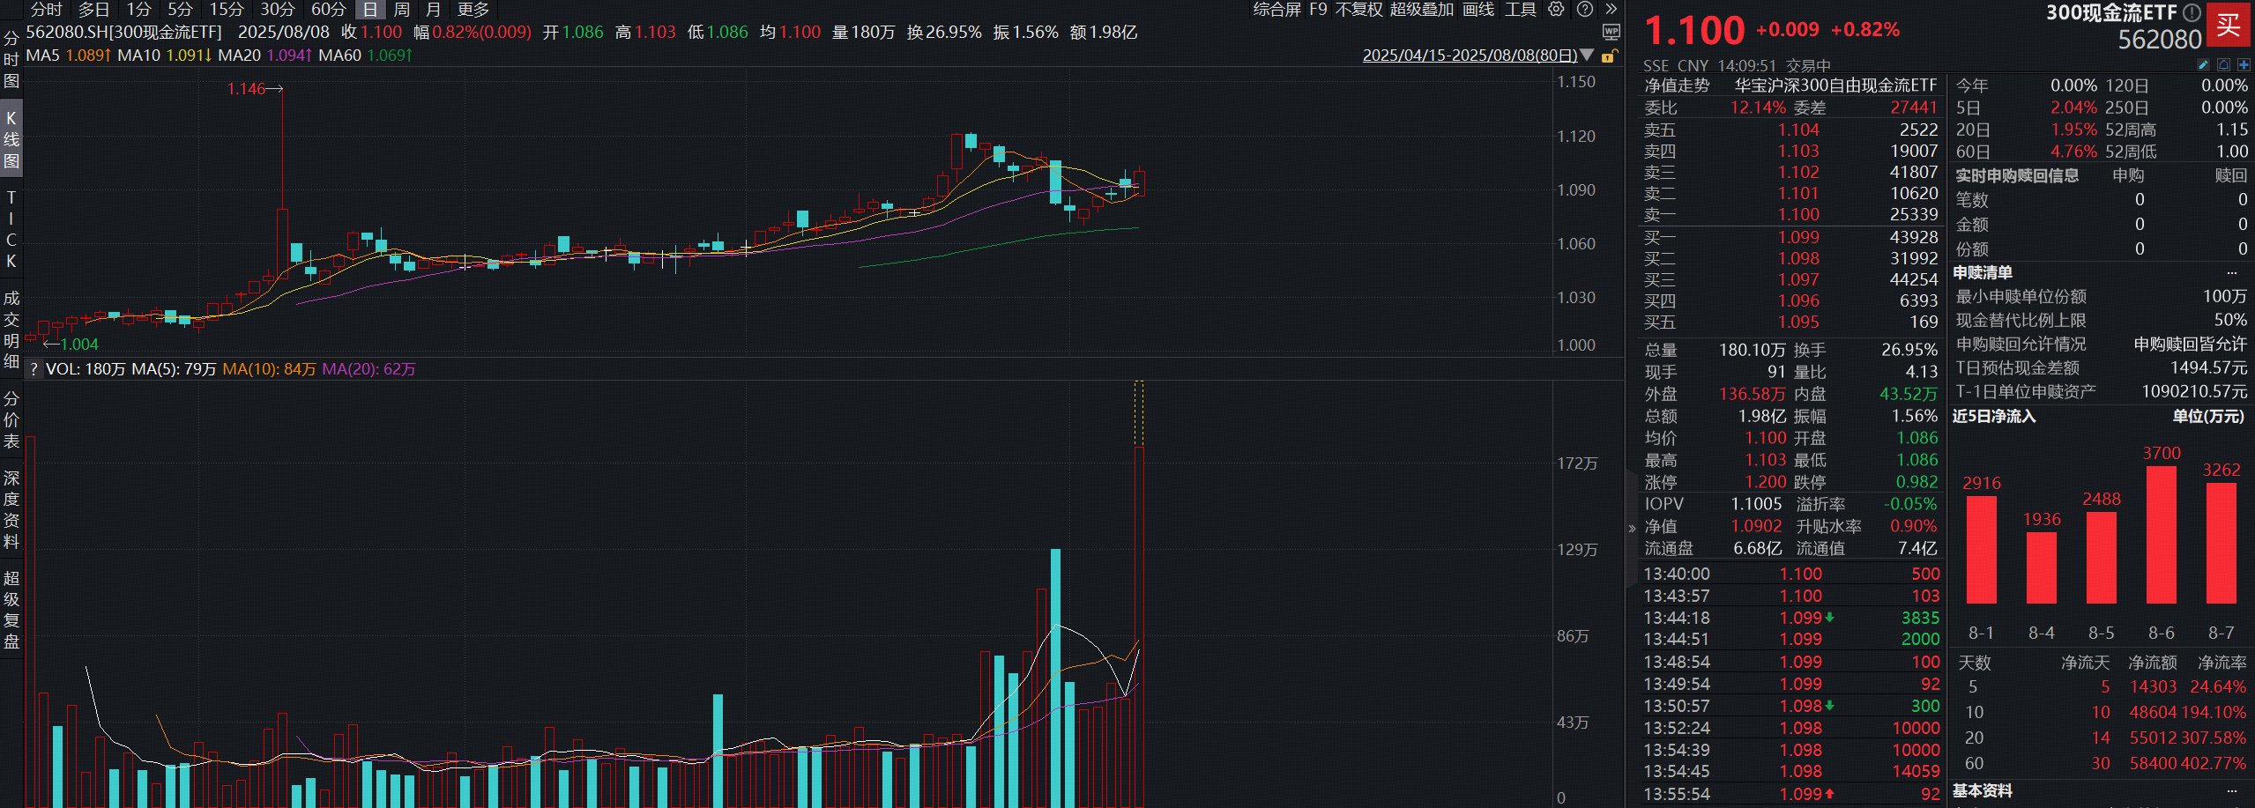Click the WP monitor icon
The width and height of the screenshot is (2255, 808).
(x=1611, y=33)
